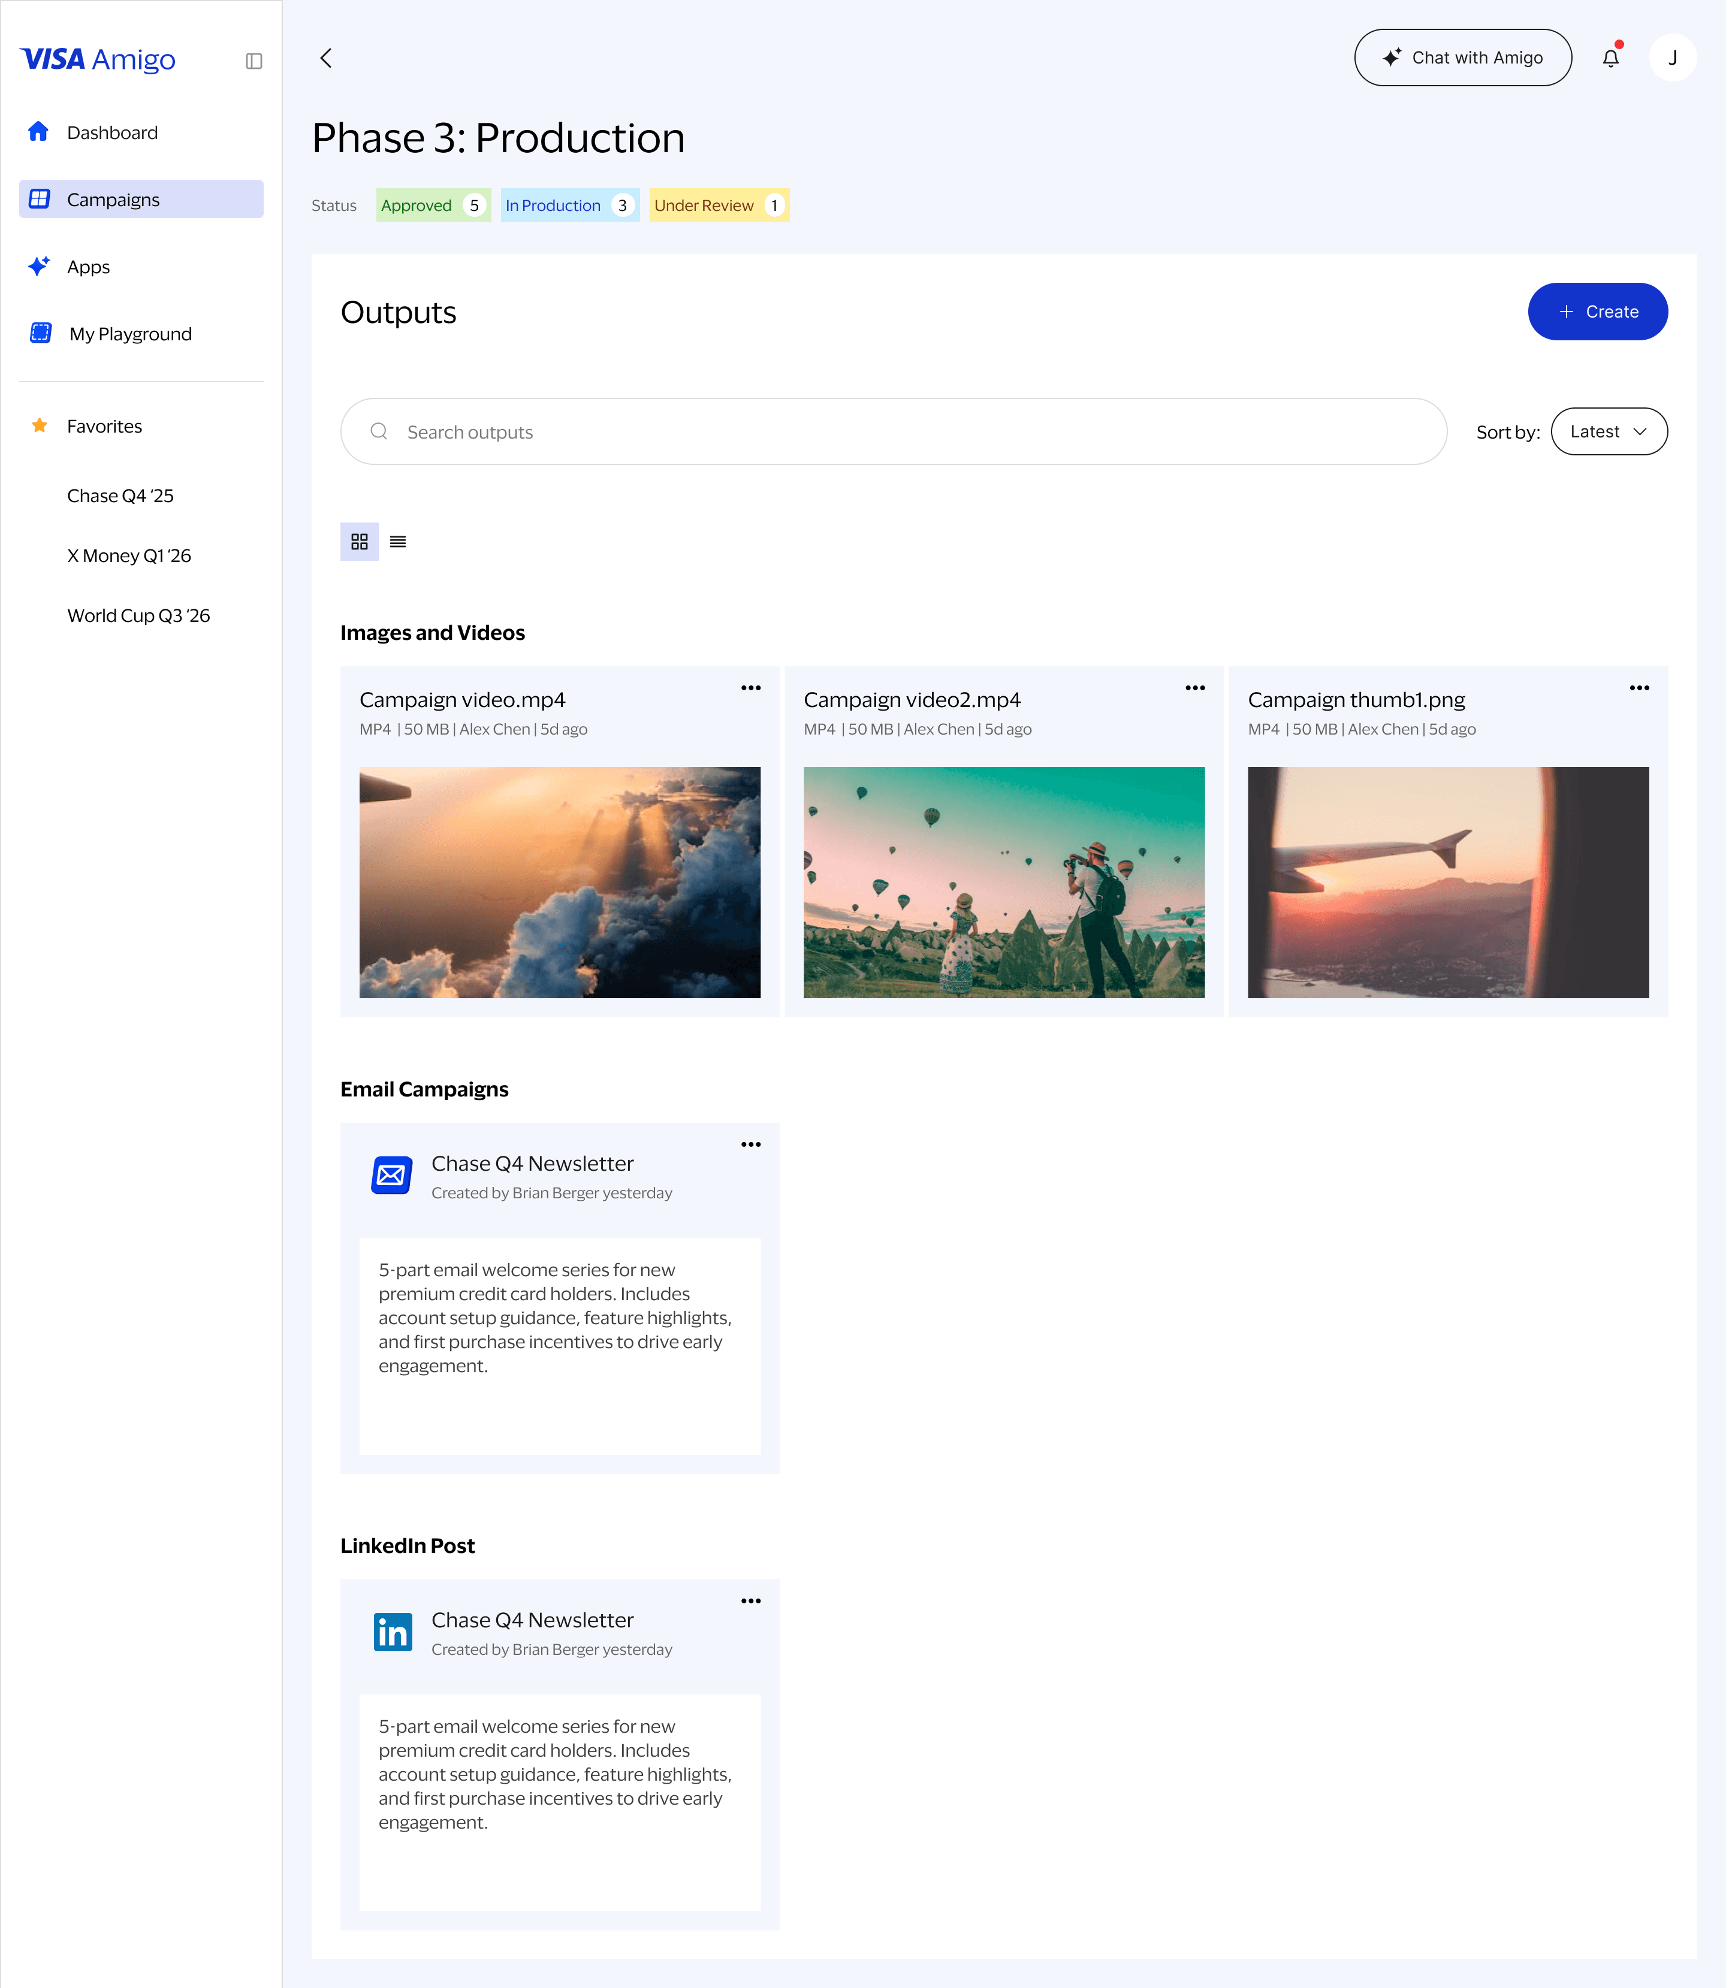The width and height of the screenshot is (1726, 1988).
Task: Click the search magnifier icon
Action: [379, 431]
